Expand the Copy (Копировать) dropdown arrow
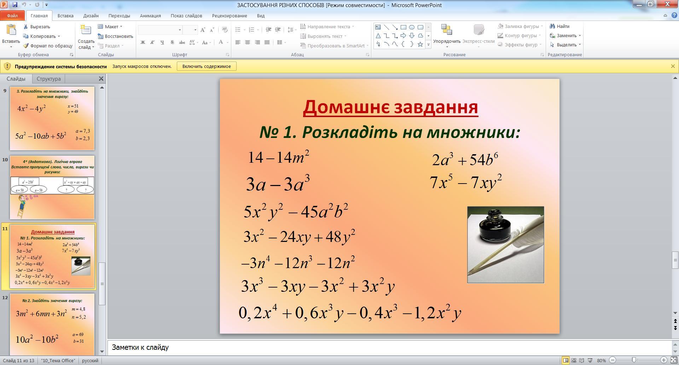 59,36
